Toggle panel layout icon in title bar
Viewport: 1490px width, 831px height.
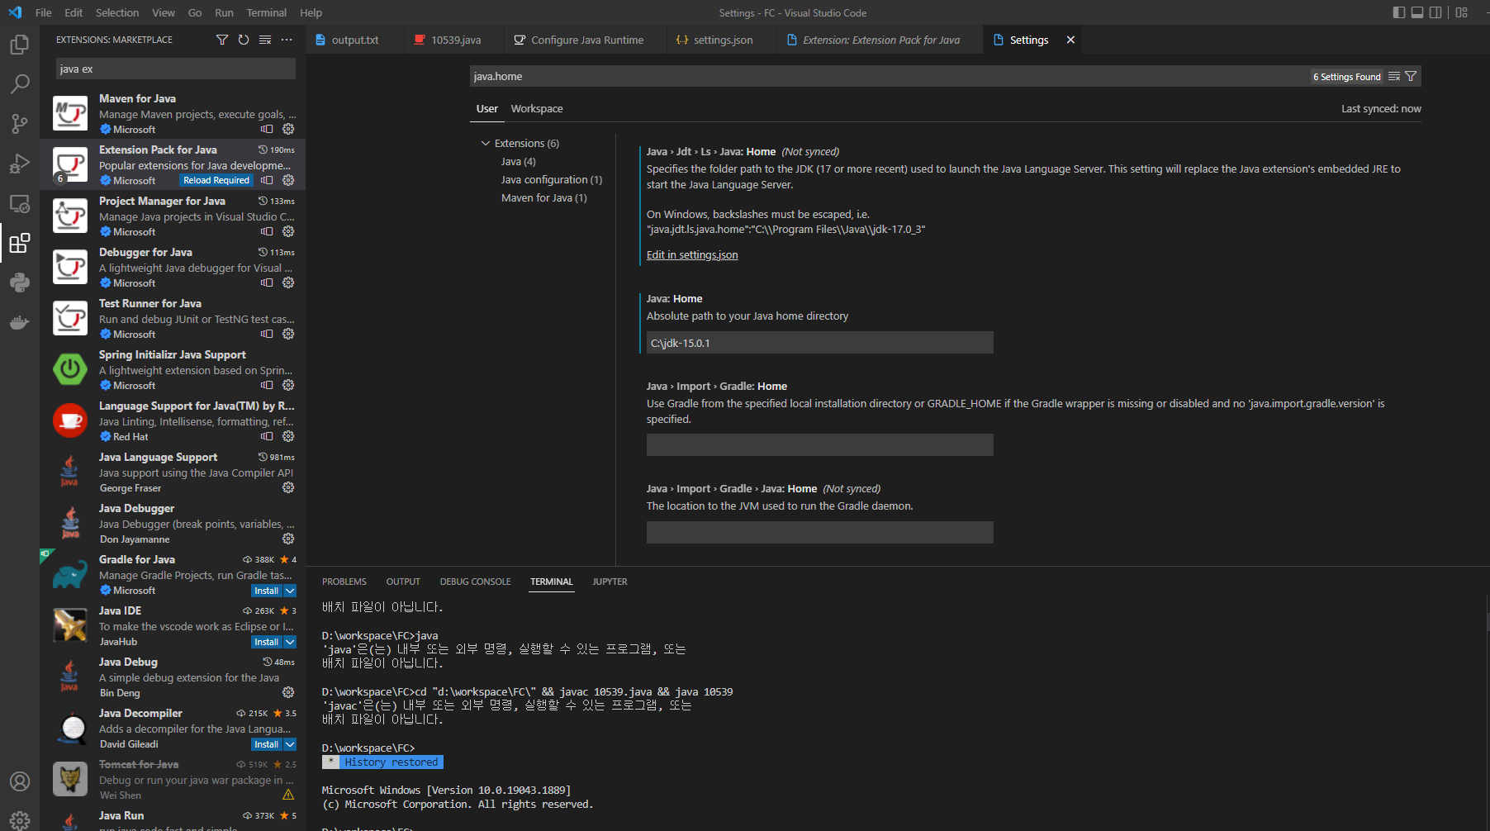(1417, 12)
